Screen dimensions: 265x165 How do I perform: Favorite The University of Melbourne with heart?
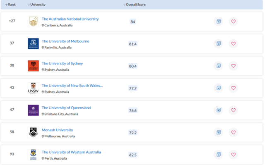233,44
